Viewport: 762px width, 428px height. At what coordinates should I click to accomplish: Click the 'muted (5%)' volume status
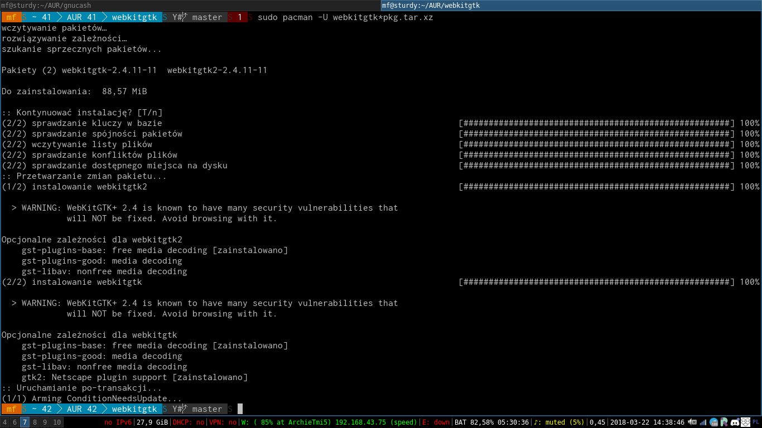click(x=559, y=422)
